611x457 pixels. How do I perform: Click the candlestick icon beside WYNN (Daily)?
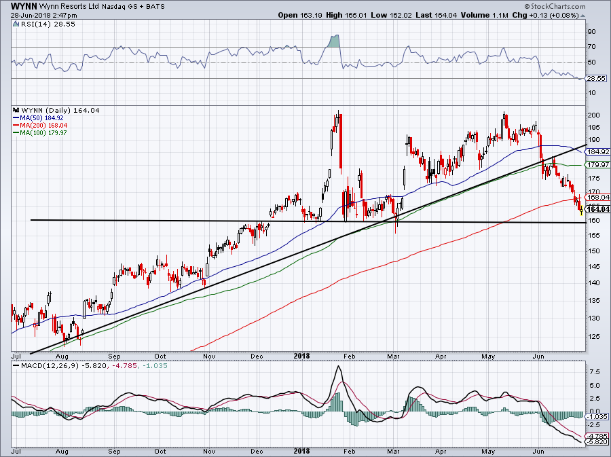pos(16,110)
